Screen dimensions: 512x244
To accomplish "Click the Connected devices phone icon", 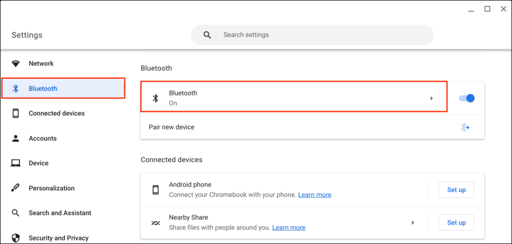I will coord(15,113).
